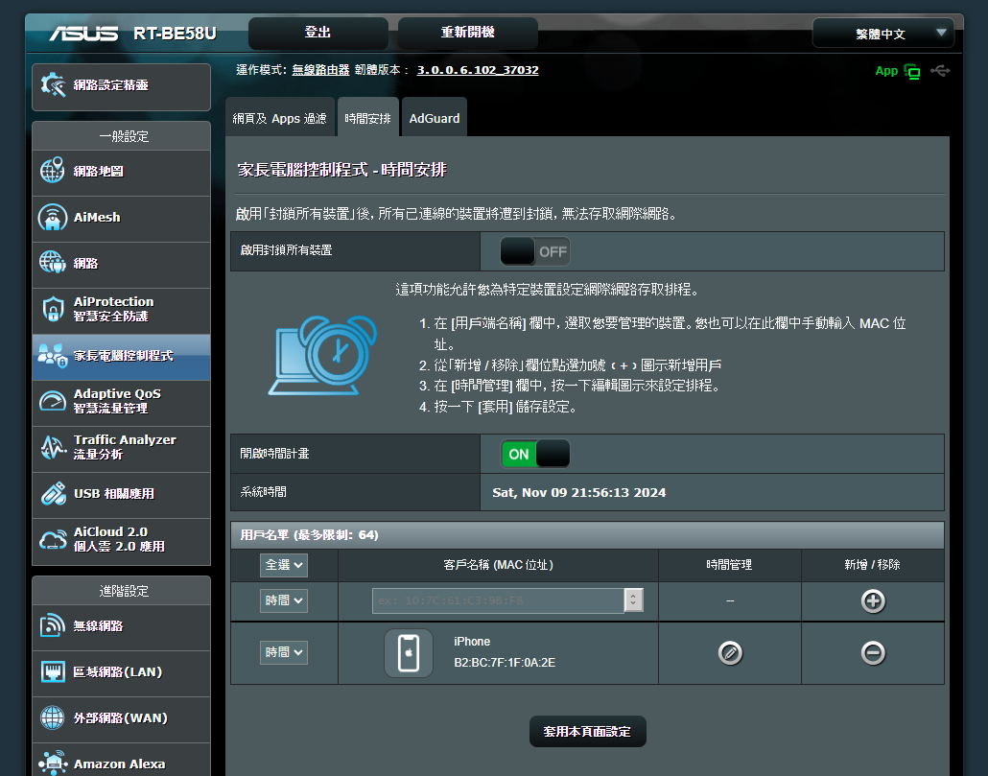Click the ASUS logo

[83, 33]
